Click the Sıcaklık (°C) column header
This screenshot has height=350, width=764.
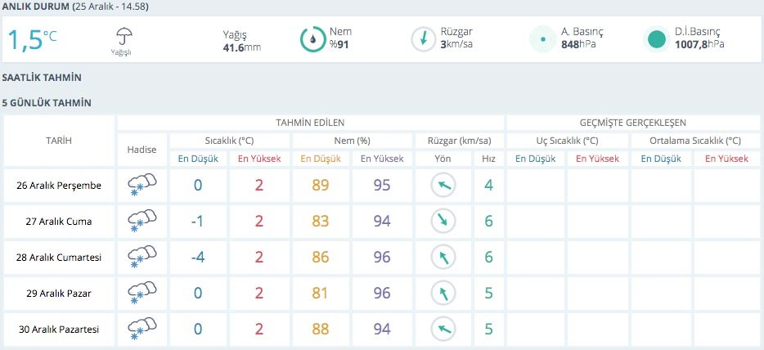[230, 140]
